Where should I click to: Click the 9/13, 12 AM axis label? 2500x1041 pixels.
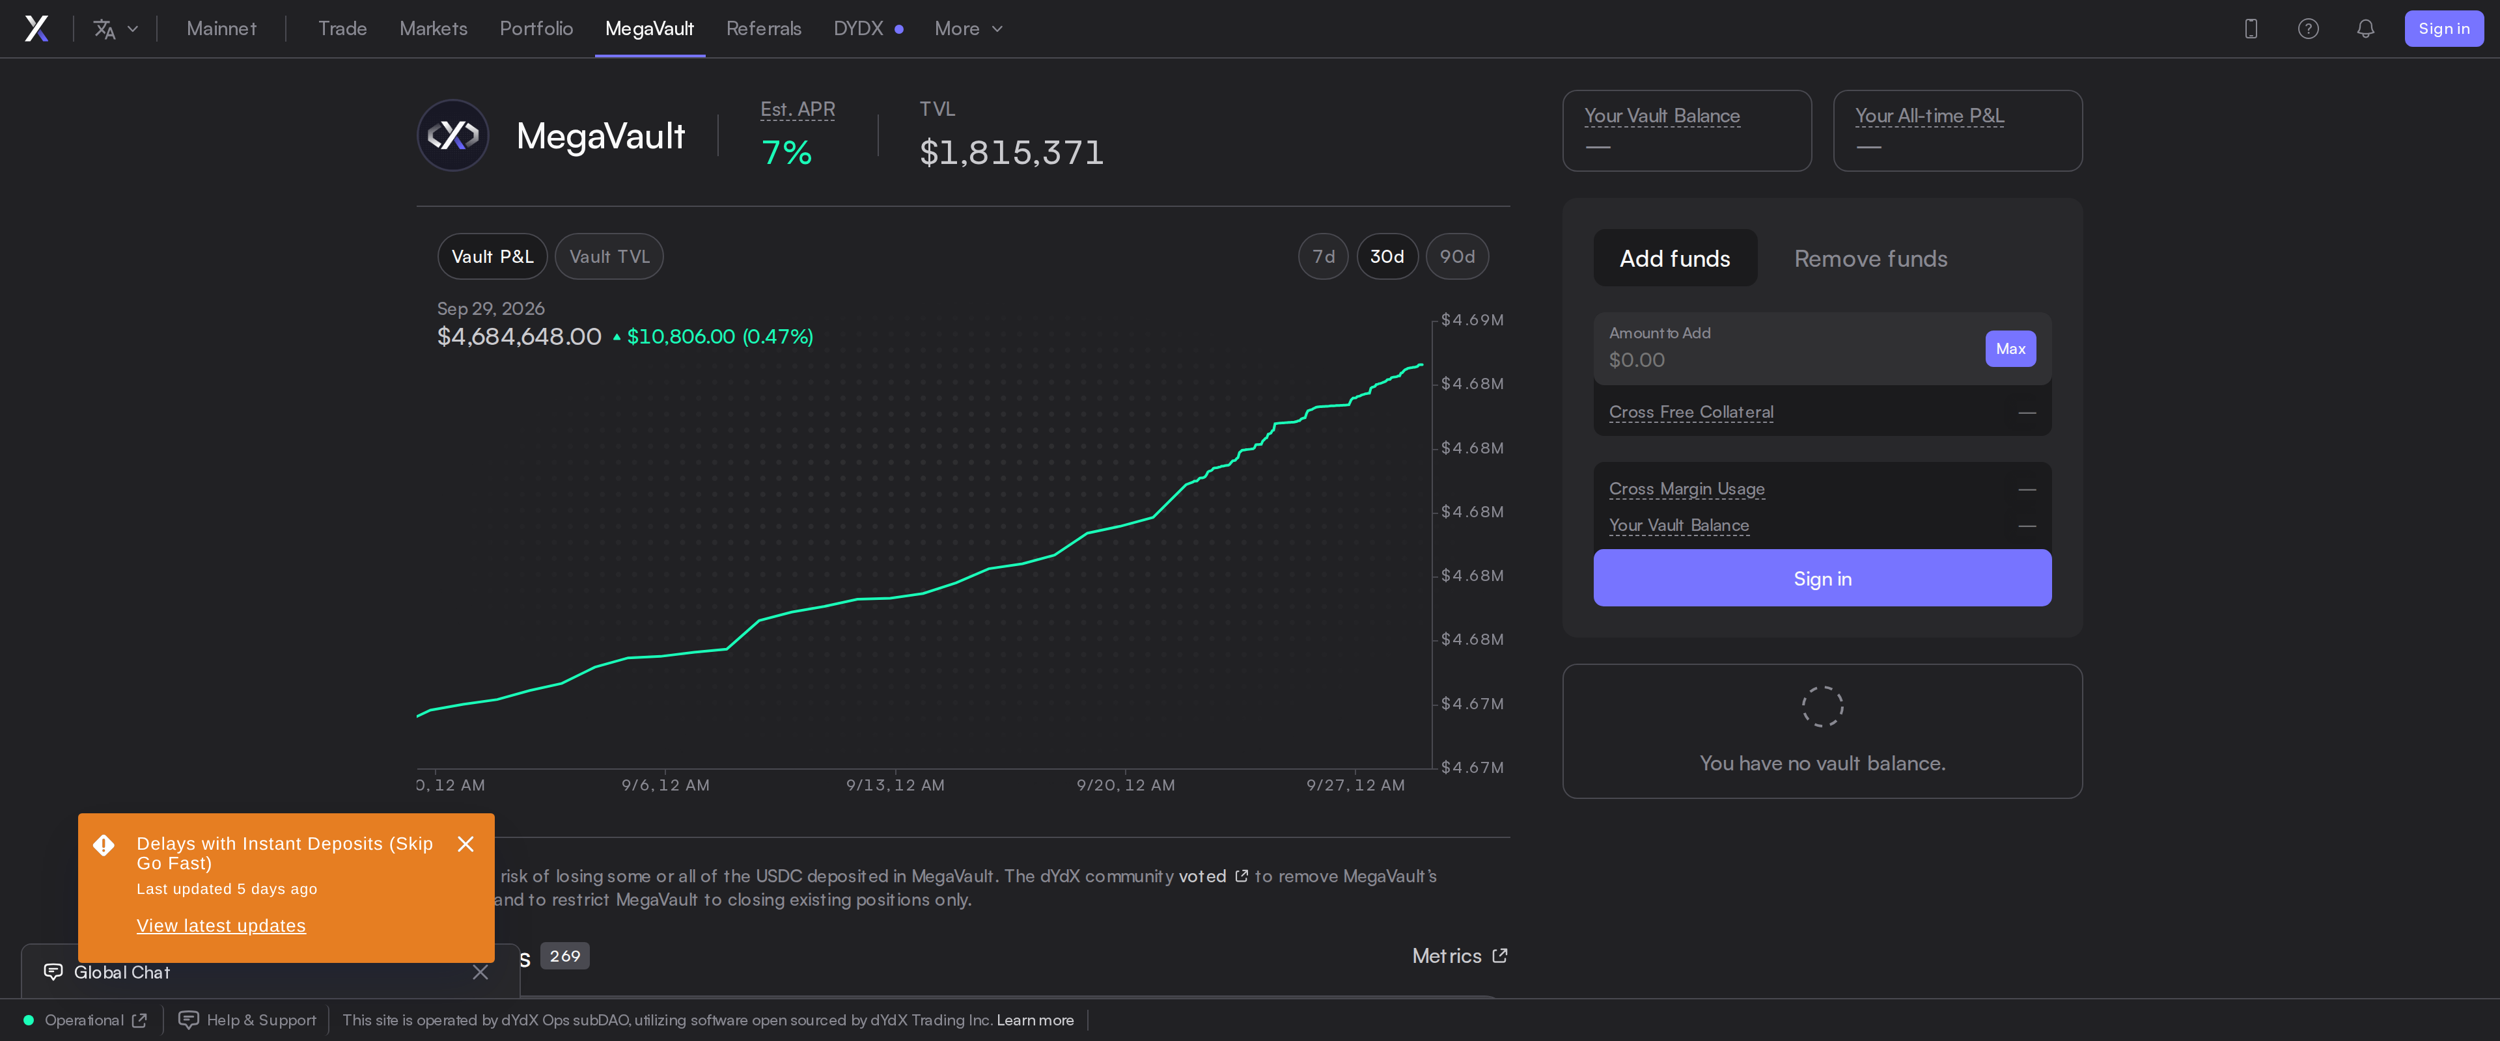point(895,785)
